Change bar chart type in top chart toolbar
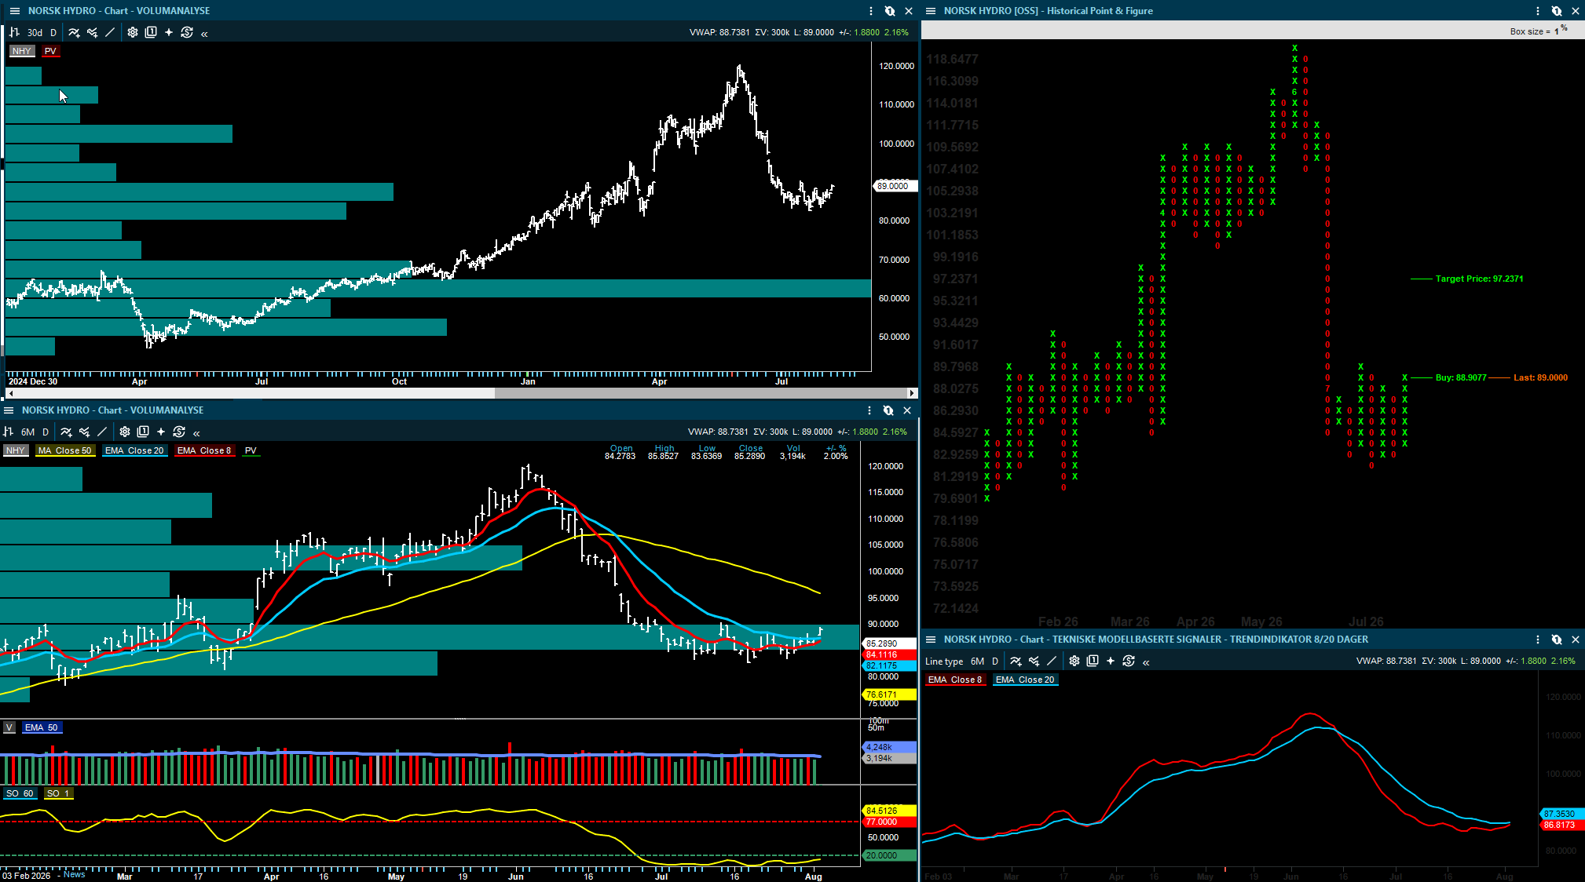 click(x=14, y=32)
